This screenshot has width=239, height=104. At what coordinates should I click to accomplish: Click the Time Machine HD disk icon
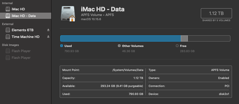click(8, 37)
